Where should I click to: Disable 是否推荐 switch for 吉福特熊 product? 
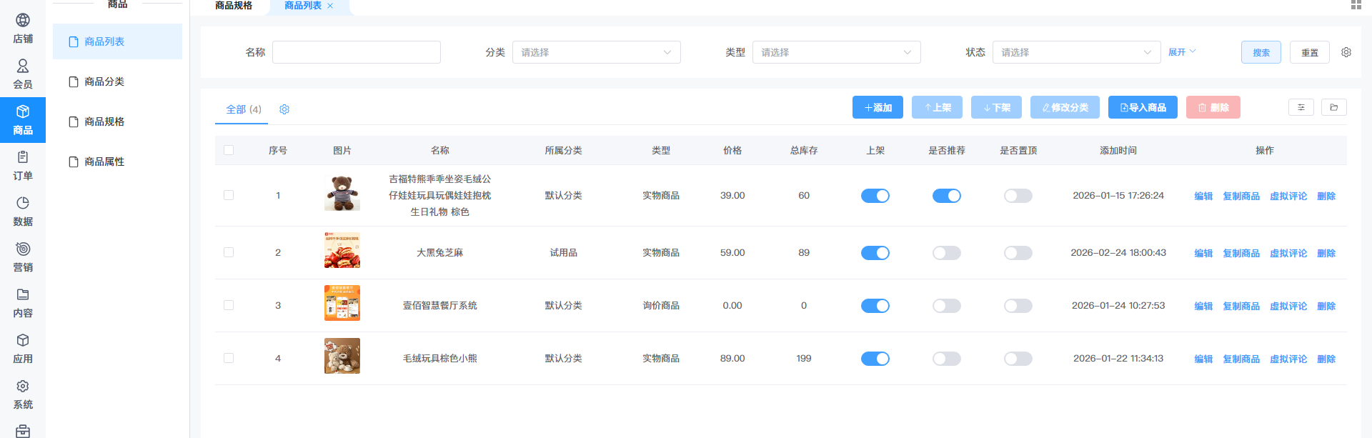[947, 196]
